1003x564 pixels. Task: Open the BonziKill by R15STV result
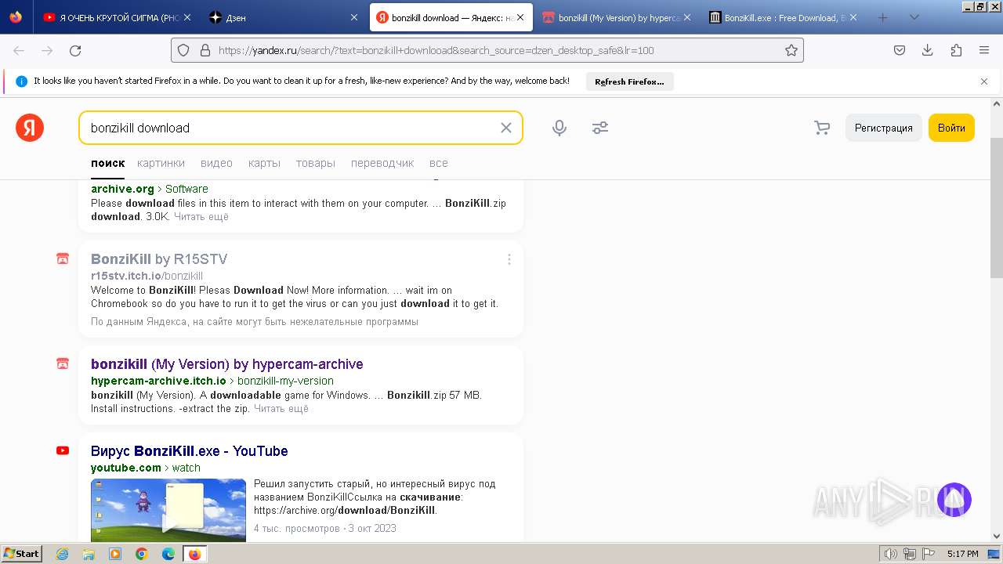pos(159,259)
